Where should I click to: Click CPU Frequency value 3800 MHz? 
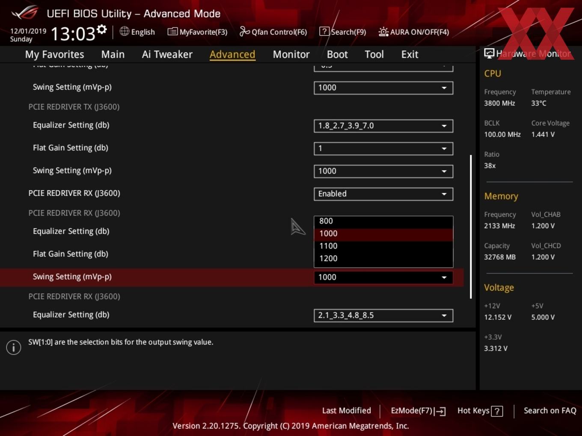tap(499, 103)
